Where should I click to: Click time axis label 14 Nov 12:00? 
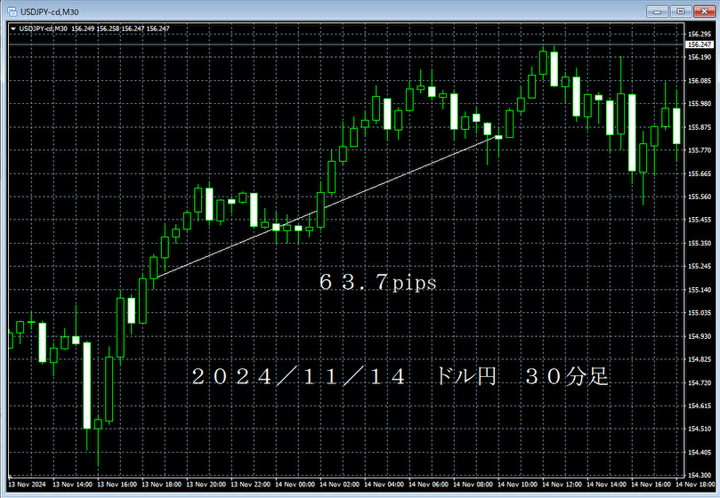tap(562, 485)
